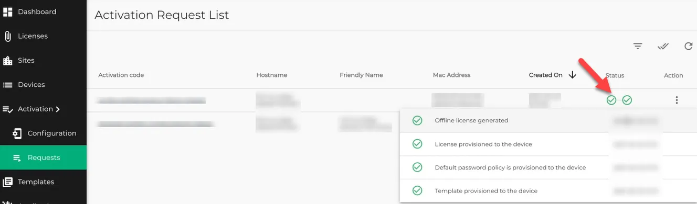This screenshot has width=697, height=204.
Task: Select the Requests submenu item
Action: coord(43,157)
